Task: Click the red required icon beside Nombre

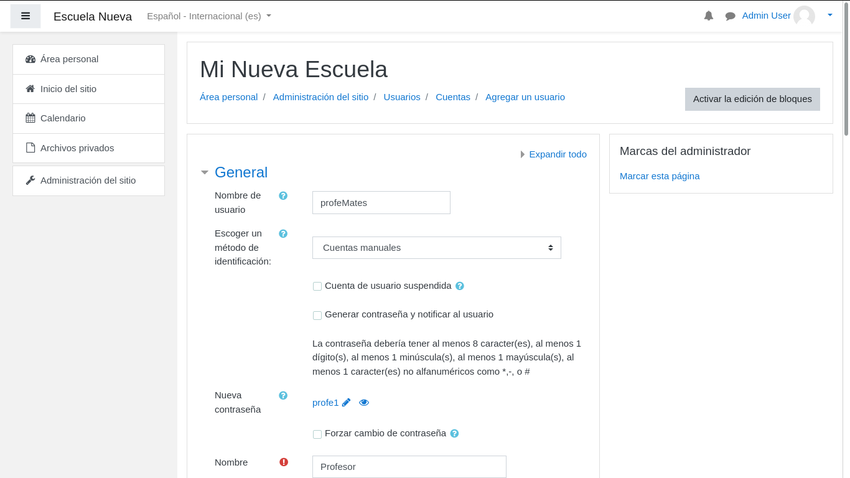Action: point(284,462)
